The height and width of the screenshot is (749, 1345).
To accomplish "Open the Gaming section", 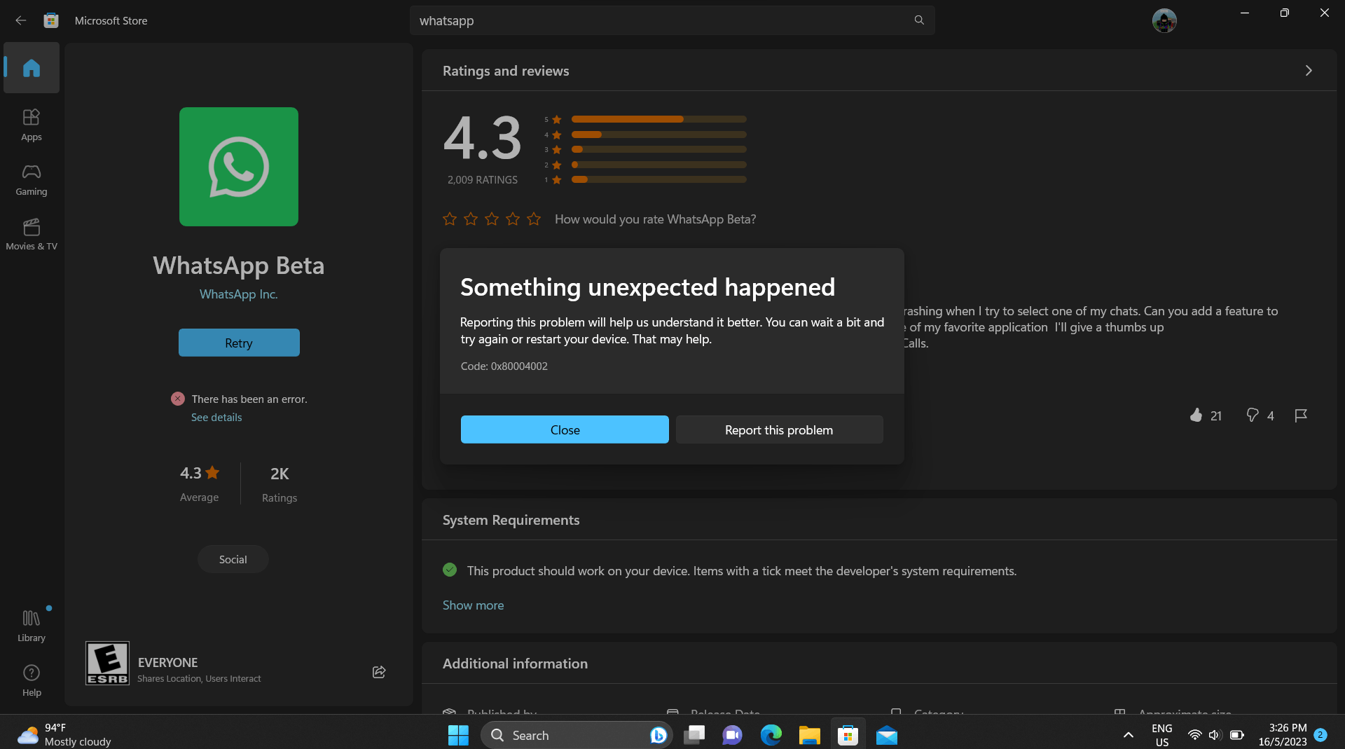I will tap(32, 180).
